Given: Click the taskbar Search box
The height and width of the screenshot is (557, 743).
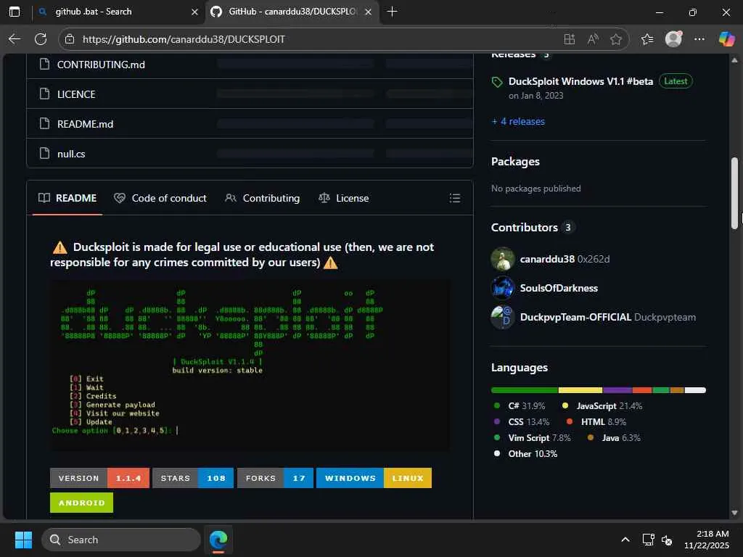Looking at the screenshot, I should (121, 540).
